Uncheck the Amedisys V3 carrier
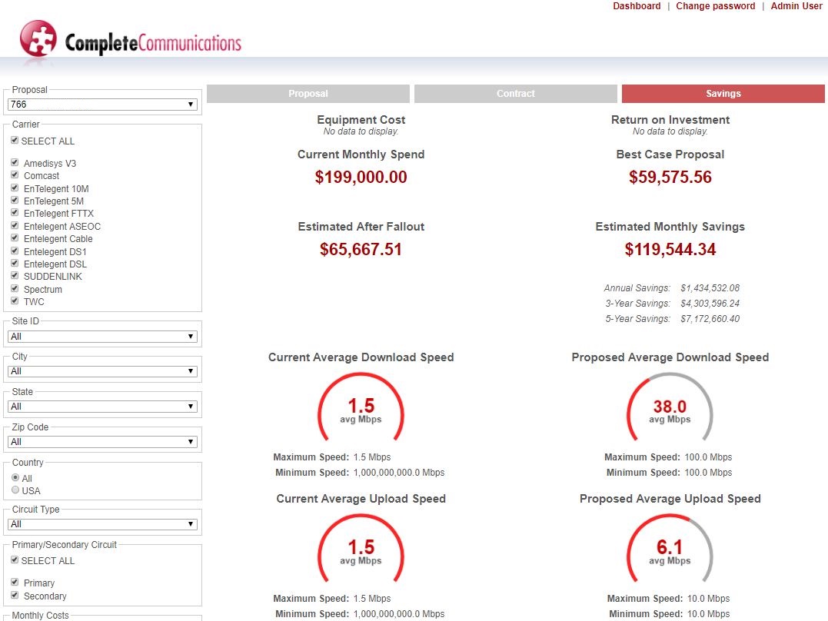This screenshot has width=828, height=621. point(15,163)
